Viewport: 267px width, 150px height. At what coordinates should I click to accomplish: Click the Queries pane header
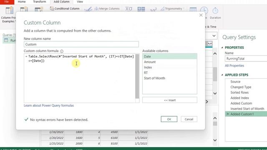[x=9, y=35]
